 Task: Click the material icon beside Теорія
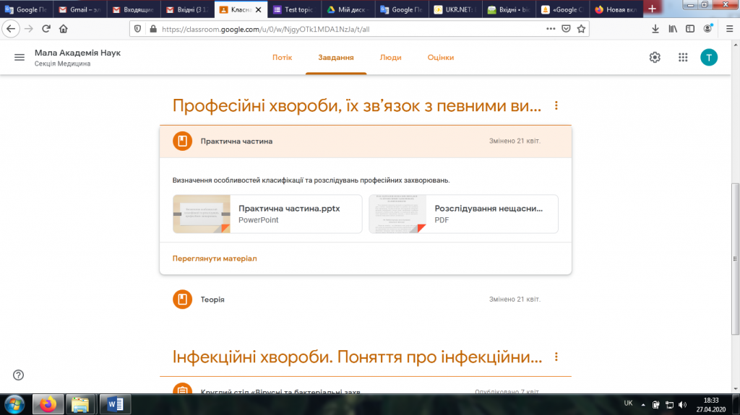pyautogui.click(x=182, y=300)
